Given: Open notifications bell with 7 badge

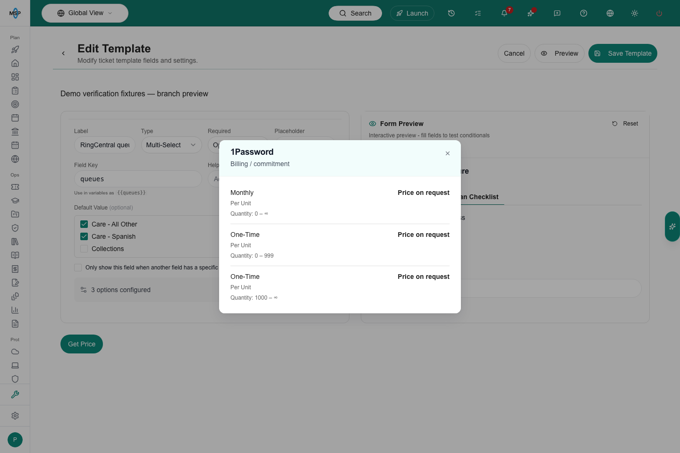Looking at the screenshot, I should (504, 13).
